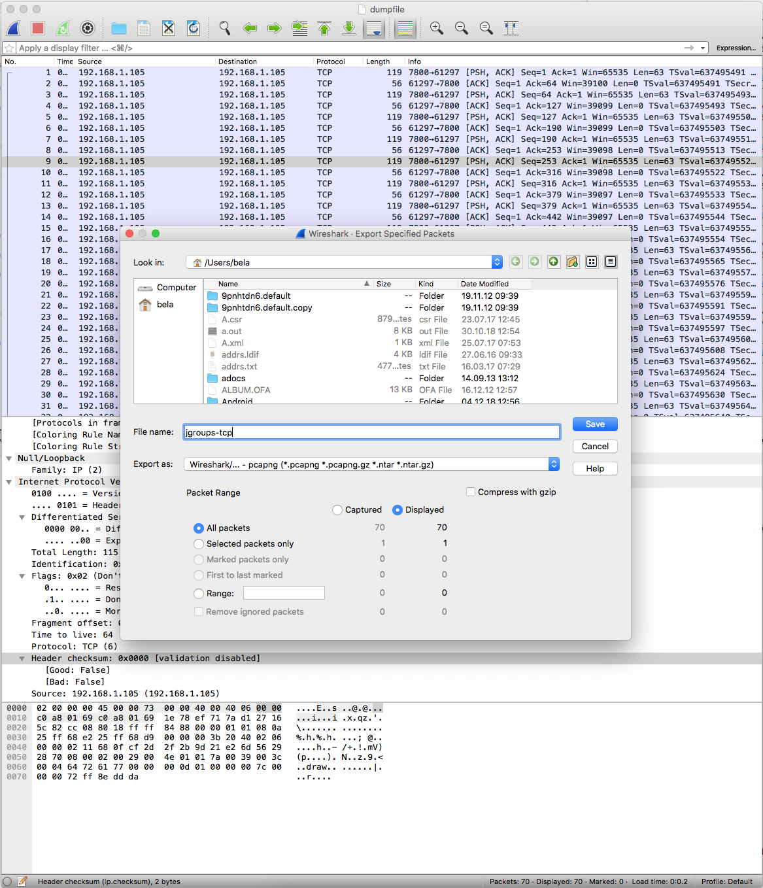Select Computer in the dialog sidebar
763x888 pixels.
[168, 288]
